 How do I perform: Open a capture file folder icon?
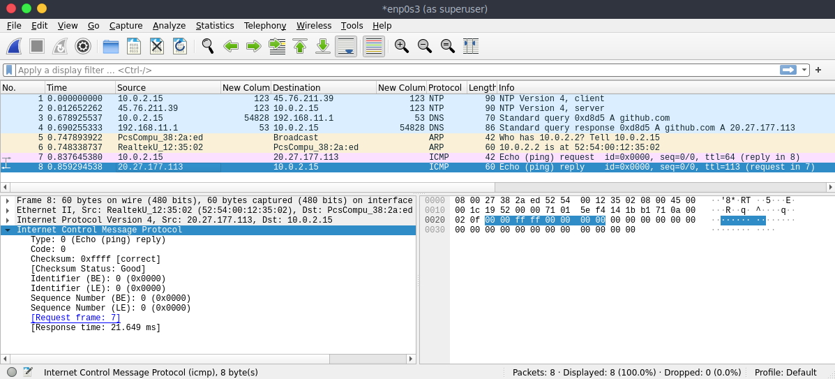pyautogui.click(x=111, y=46)
